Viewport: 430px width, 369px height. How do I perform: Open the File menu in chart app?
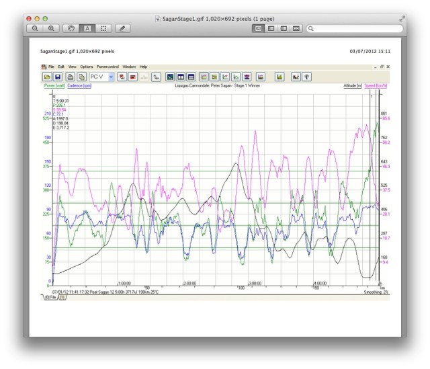pyautogui.click(x=51, y=67)
